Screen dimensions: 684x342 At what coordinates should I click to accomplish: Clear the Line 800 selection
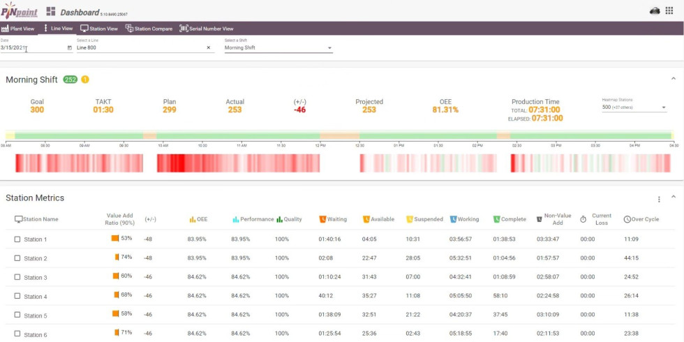coord(208,48)
